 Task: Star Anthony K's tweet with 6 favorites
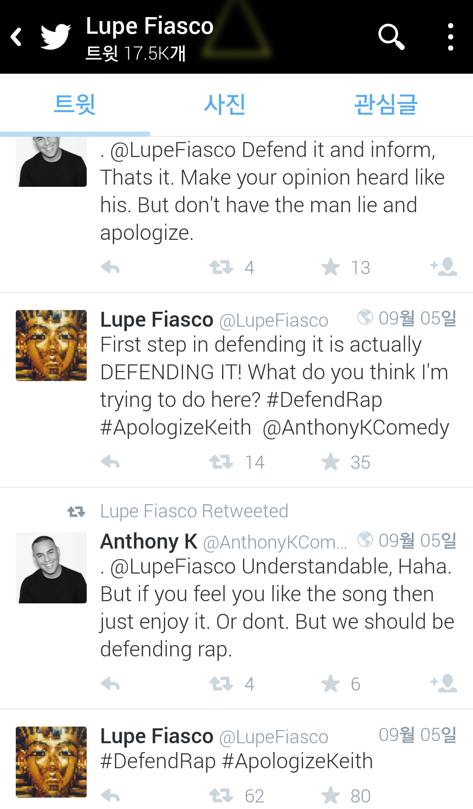pos(331,683)
